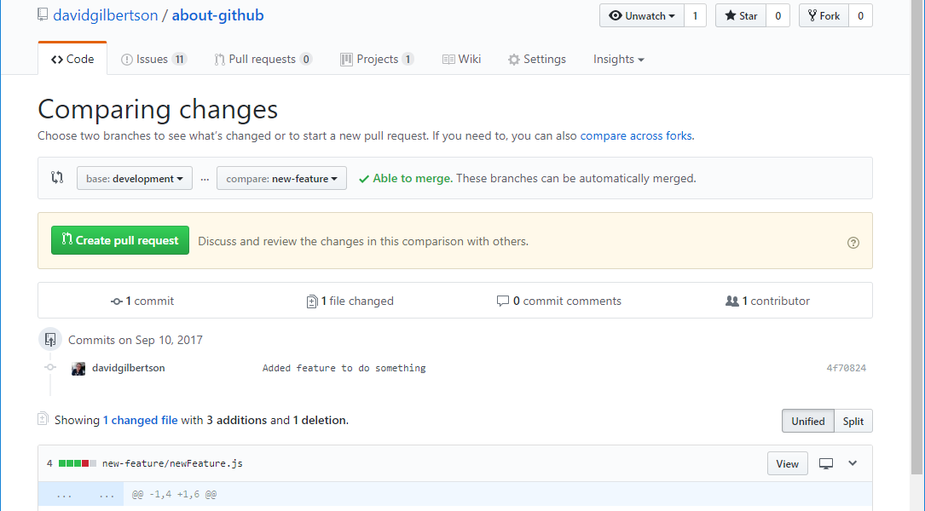Click the commits timeline icon beside the date
The image size is (925, 511).
(x=50, y=340)
